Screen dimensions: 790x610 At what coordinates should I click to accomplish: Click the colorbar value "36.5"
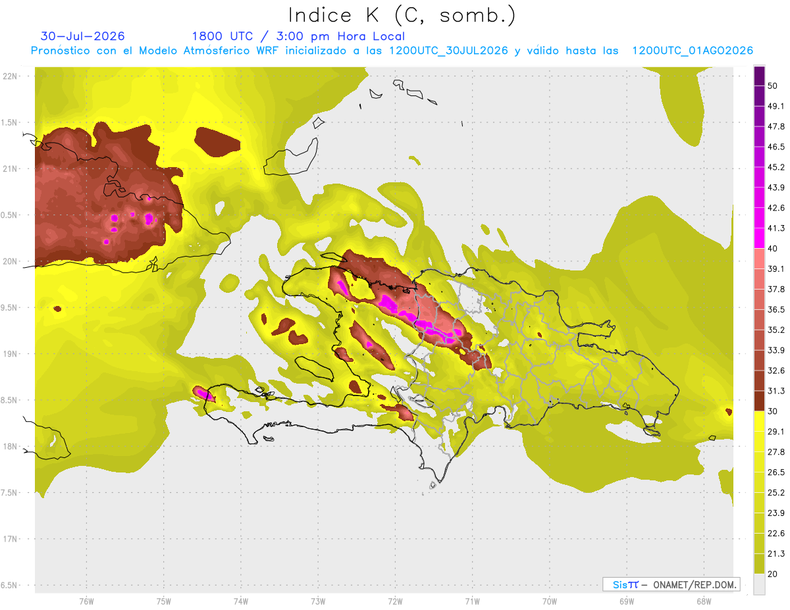(776, 309)
